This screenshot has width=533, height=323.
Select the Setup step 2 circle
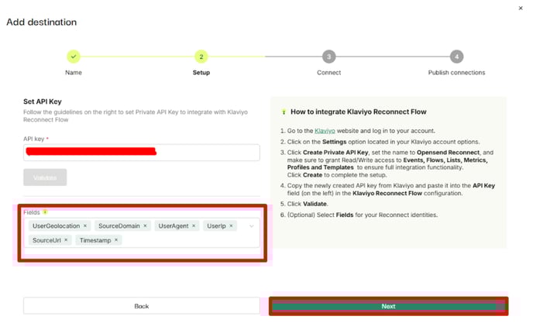coord(201,57)
